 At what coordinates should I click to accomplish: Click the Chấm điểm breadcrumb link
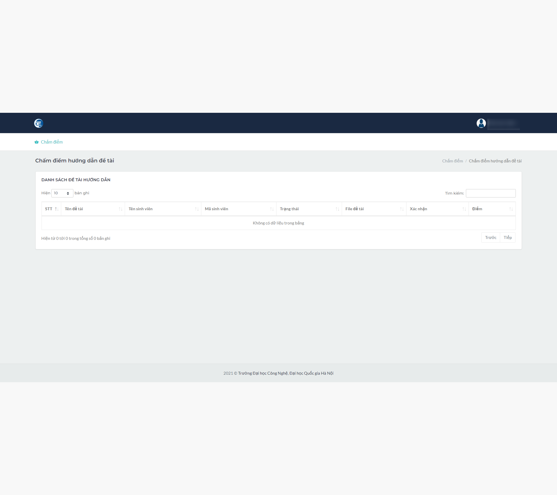pyautogui.click(x=452, y=161)
